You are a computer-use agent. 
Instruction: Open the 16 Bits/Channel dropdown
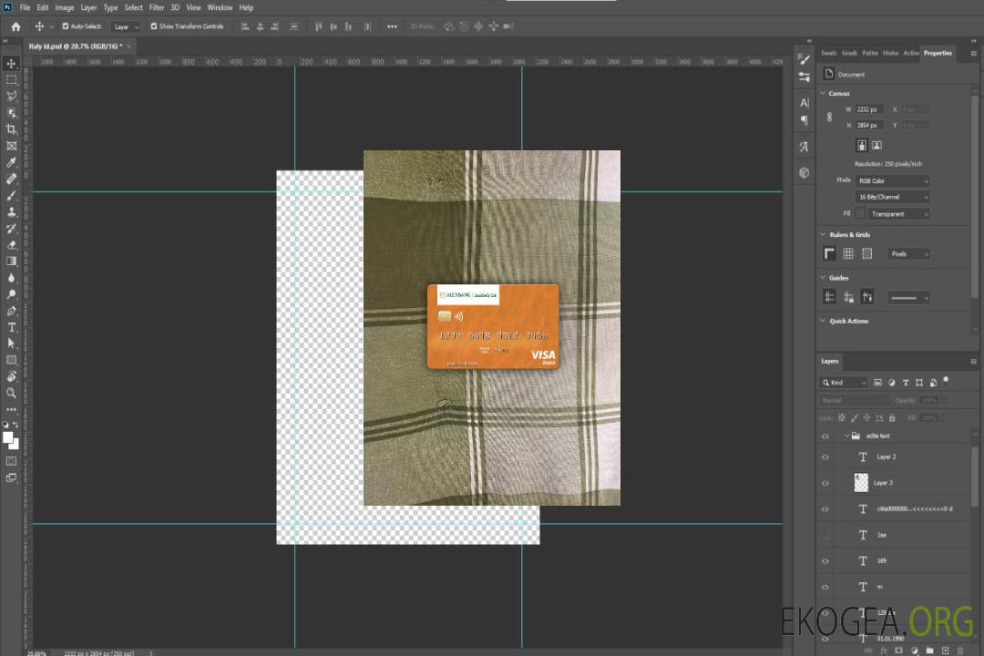point(893,197)
